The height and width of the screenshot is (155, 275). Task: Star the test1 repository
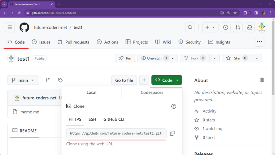234,58
